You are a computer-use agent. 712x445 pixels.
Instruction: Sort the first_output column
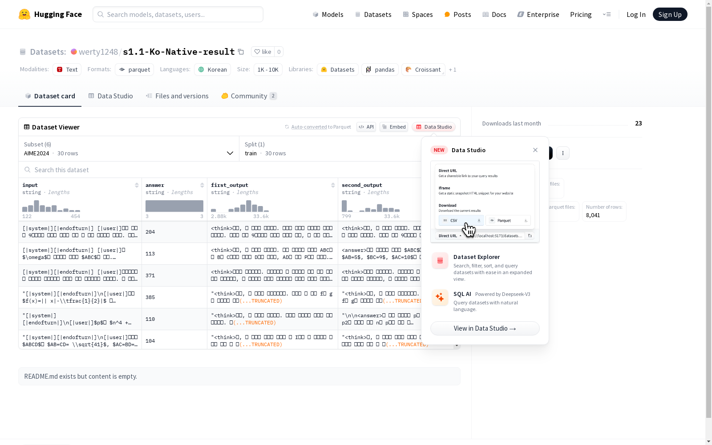pyautogui.click(x=333, y=185)
